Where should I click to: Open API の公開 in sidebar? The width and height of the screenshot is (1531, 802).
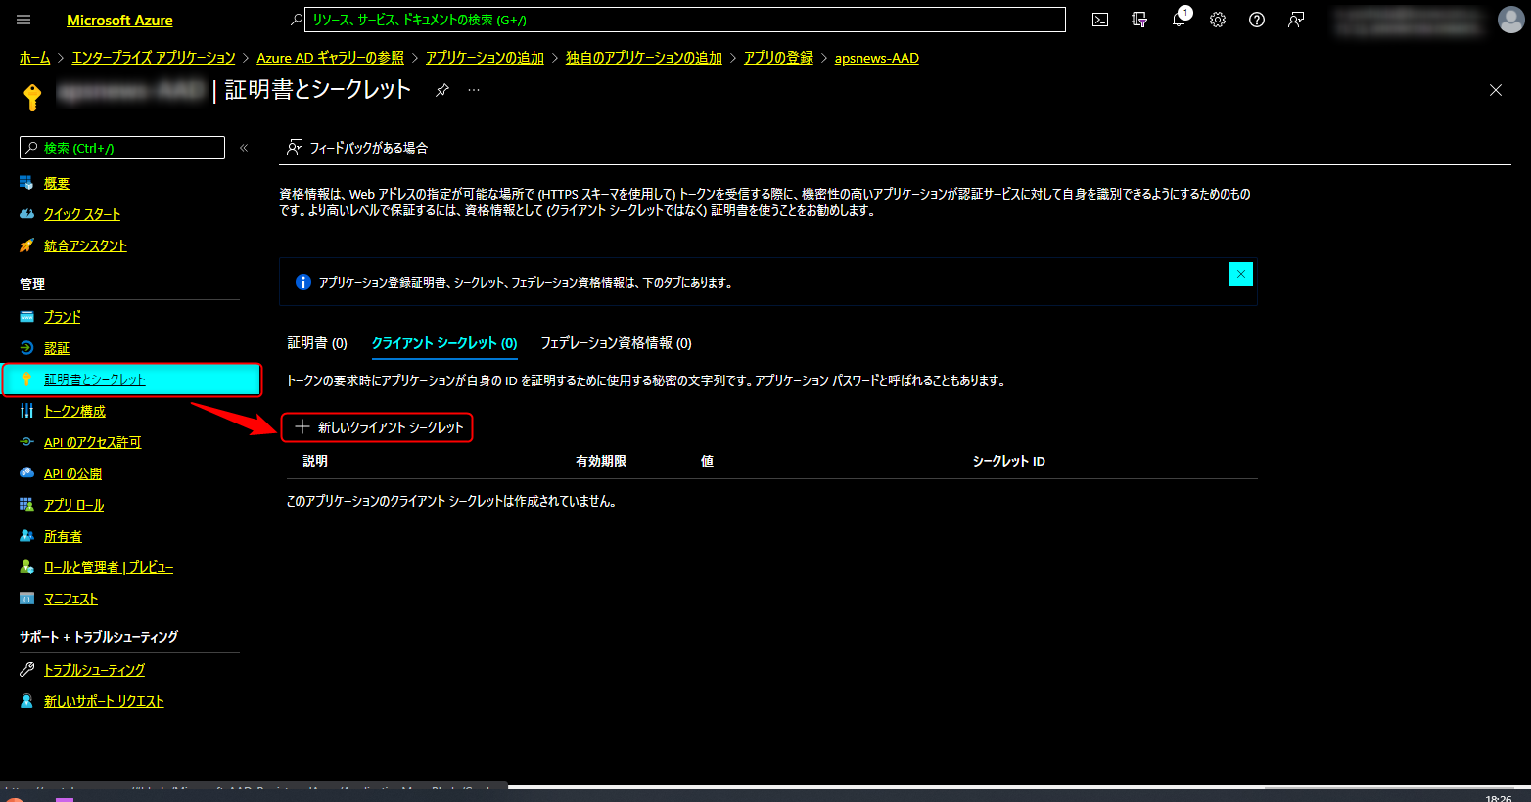(72, 473)
